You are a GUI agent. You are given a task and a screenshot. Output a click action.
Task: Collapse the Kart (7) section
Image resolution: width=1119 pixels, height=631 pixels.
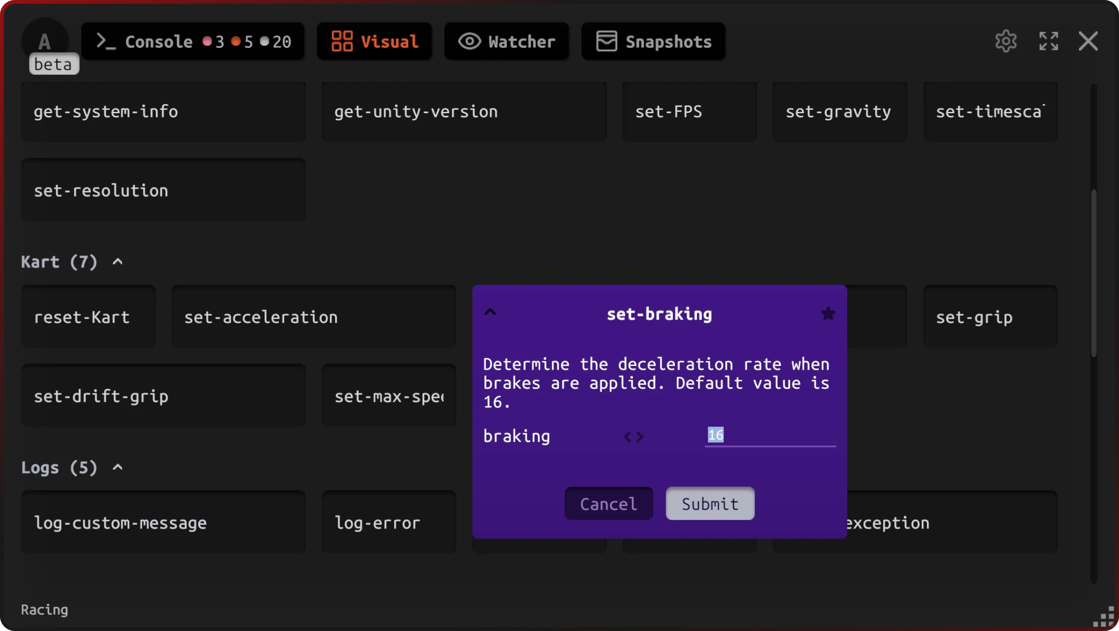click(x=117, y=262)
